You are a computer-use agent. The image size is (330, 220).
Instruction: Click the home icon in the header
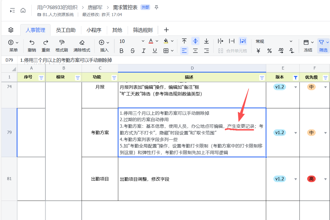point(23,10)
